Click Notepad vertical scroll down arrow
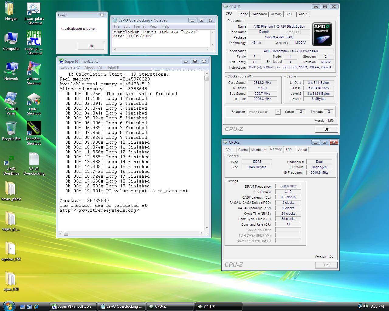389x311 pixels. [213, 44]
